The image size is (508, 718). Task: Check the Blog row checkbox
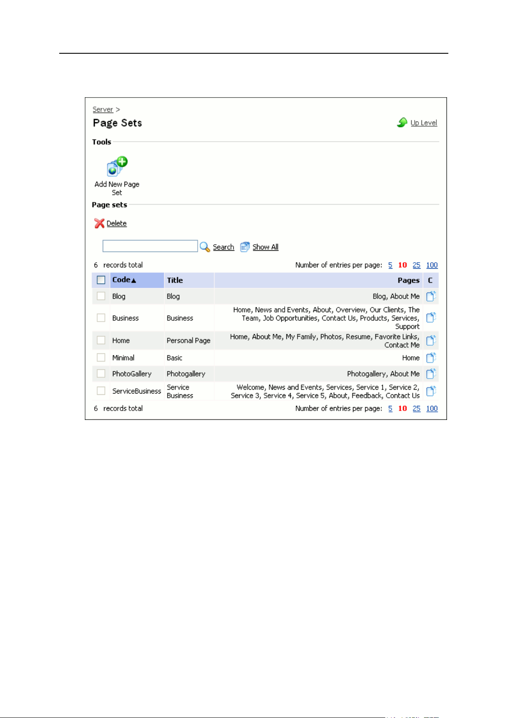[x=101, y=296]
